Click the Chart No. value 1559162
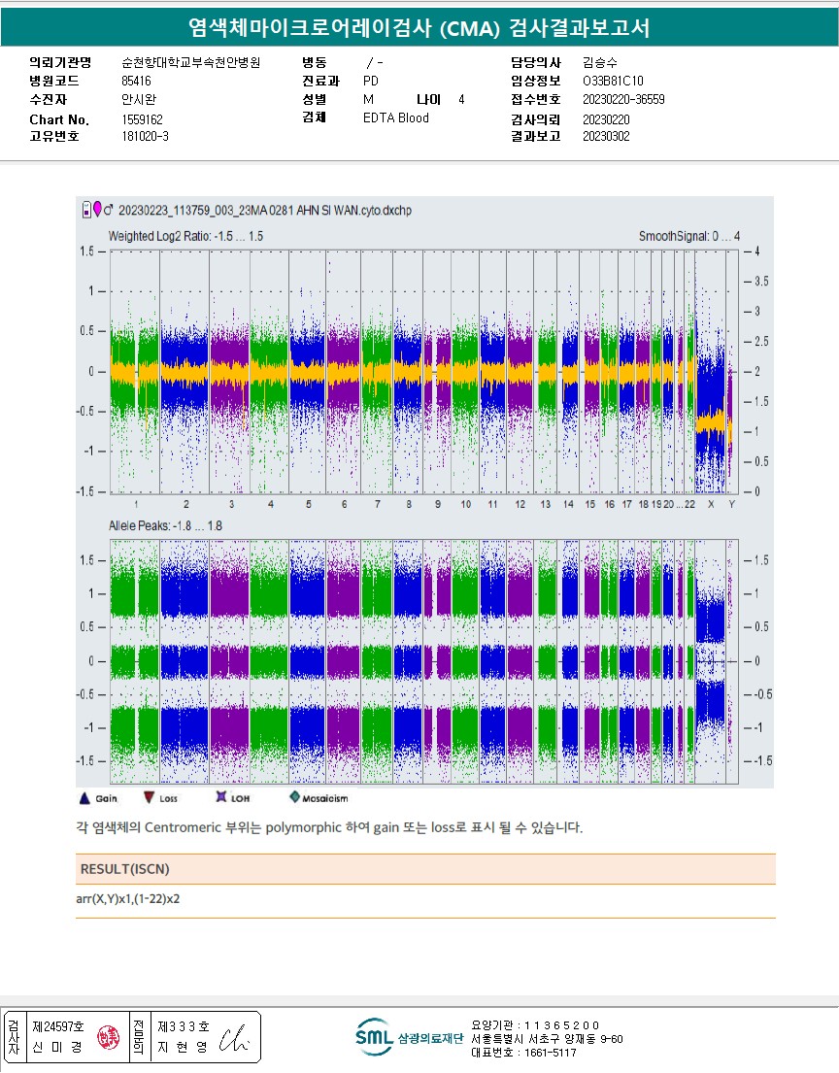 tap(142, 118)
